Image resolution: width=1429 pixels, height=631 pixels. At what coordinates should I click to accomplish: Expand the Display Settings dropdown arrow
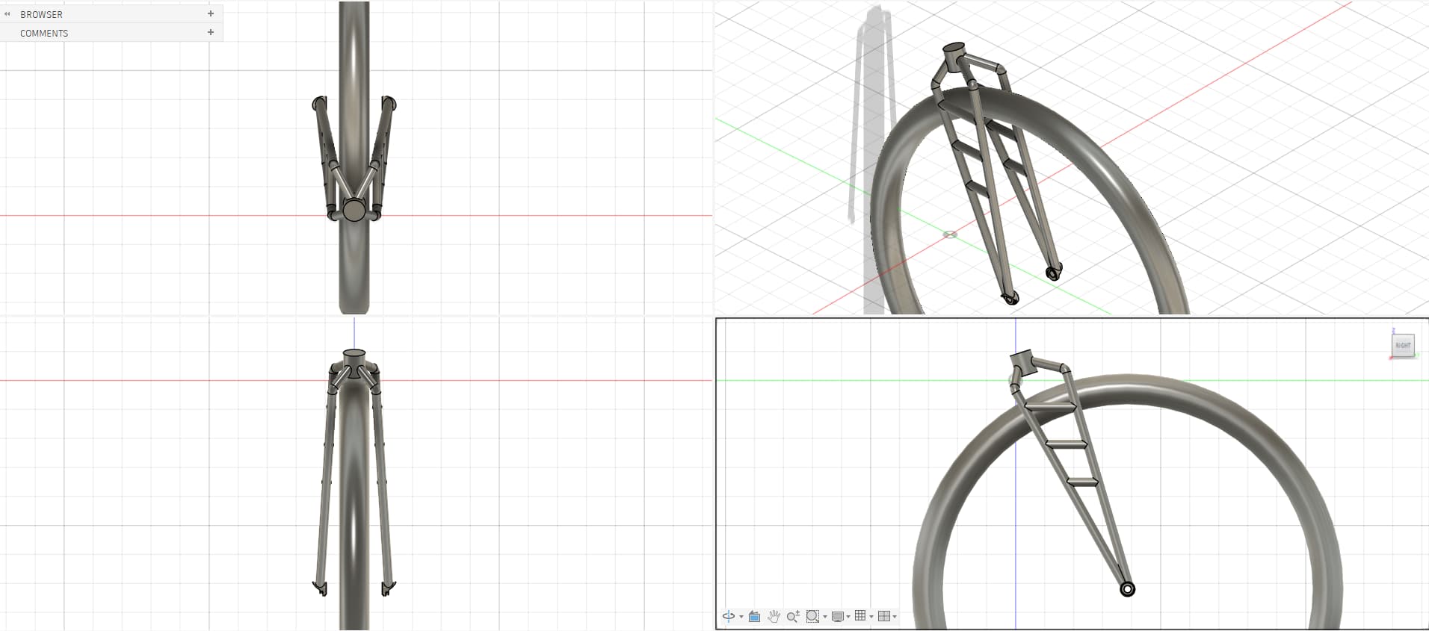848,617
